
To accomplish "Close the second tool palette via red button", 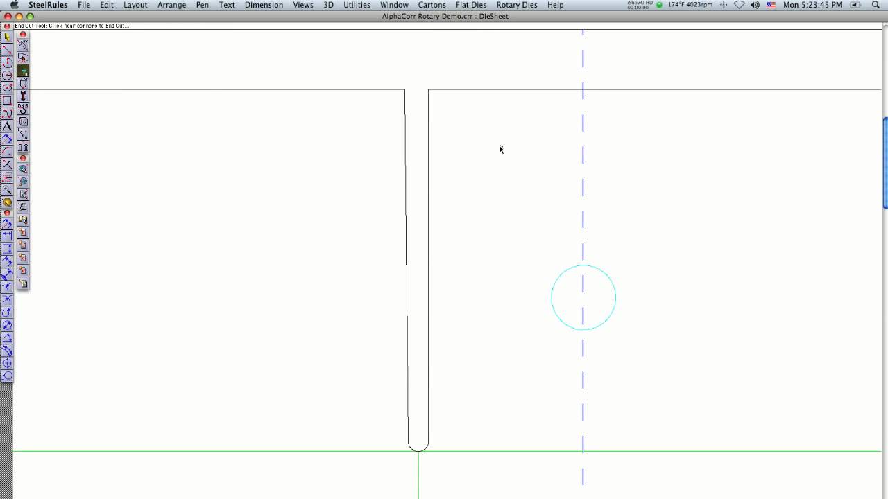I will (23, 34).
